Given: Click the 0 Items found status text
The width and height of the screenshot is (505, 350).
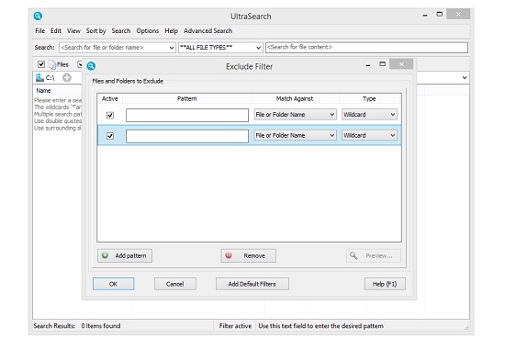Looking at the screenshot, I should pos(101,326).
